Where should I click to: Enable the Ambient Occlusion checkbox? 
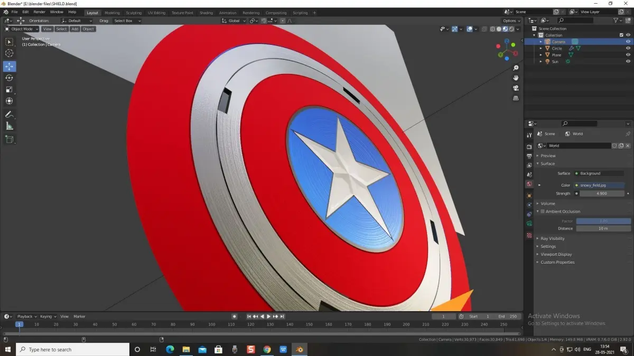pos(542,211)
